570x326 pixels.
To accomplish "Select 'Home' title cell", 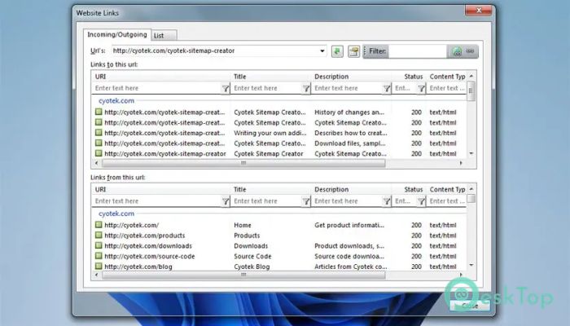I will (x=243, y=225).
